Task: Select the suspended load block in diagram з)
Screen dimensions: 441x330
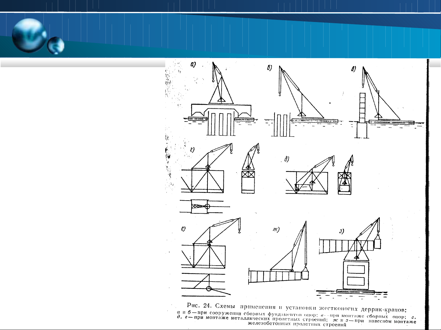Action: tap(378, 244)
